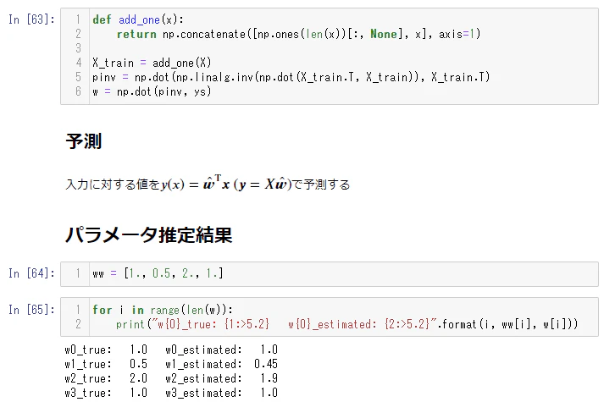
Task: Click line number 2 in cell 65
Action: [x=78, y=324]
